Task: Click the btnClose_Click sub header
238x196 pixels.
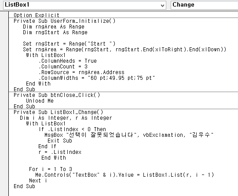Action: point(57,95)
